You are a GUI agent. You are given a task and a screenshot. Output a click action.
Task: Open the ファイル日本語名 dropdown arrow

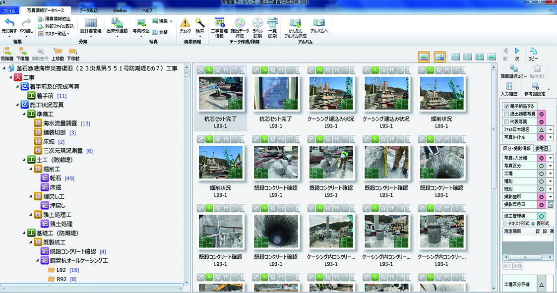[550, 129]
